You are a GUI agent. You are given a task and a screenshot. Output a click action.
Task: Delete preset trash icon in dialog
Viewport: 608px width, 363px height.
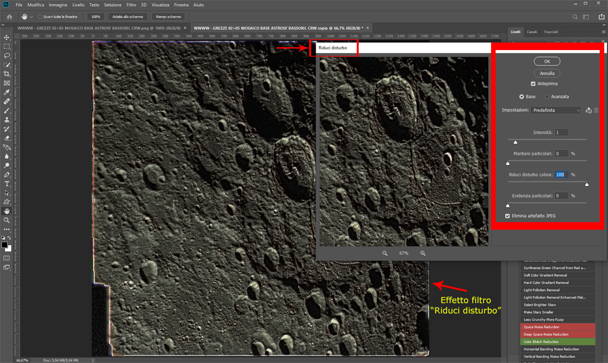point(596,110)
